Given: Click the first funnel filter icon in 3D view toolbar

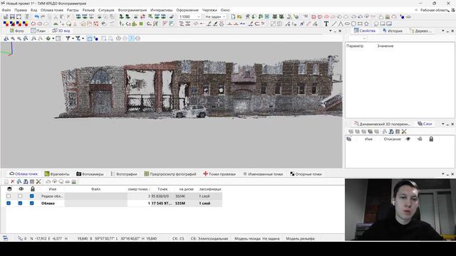Looking at the screenshot, I should 68,38.
